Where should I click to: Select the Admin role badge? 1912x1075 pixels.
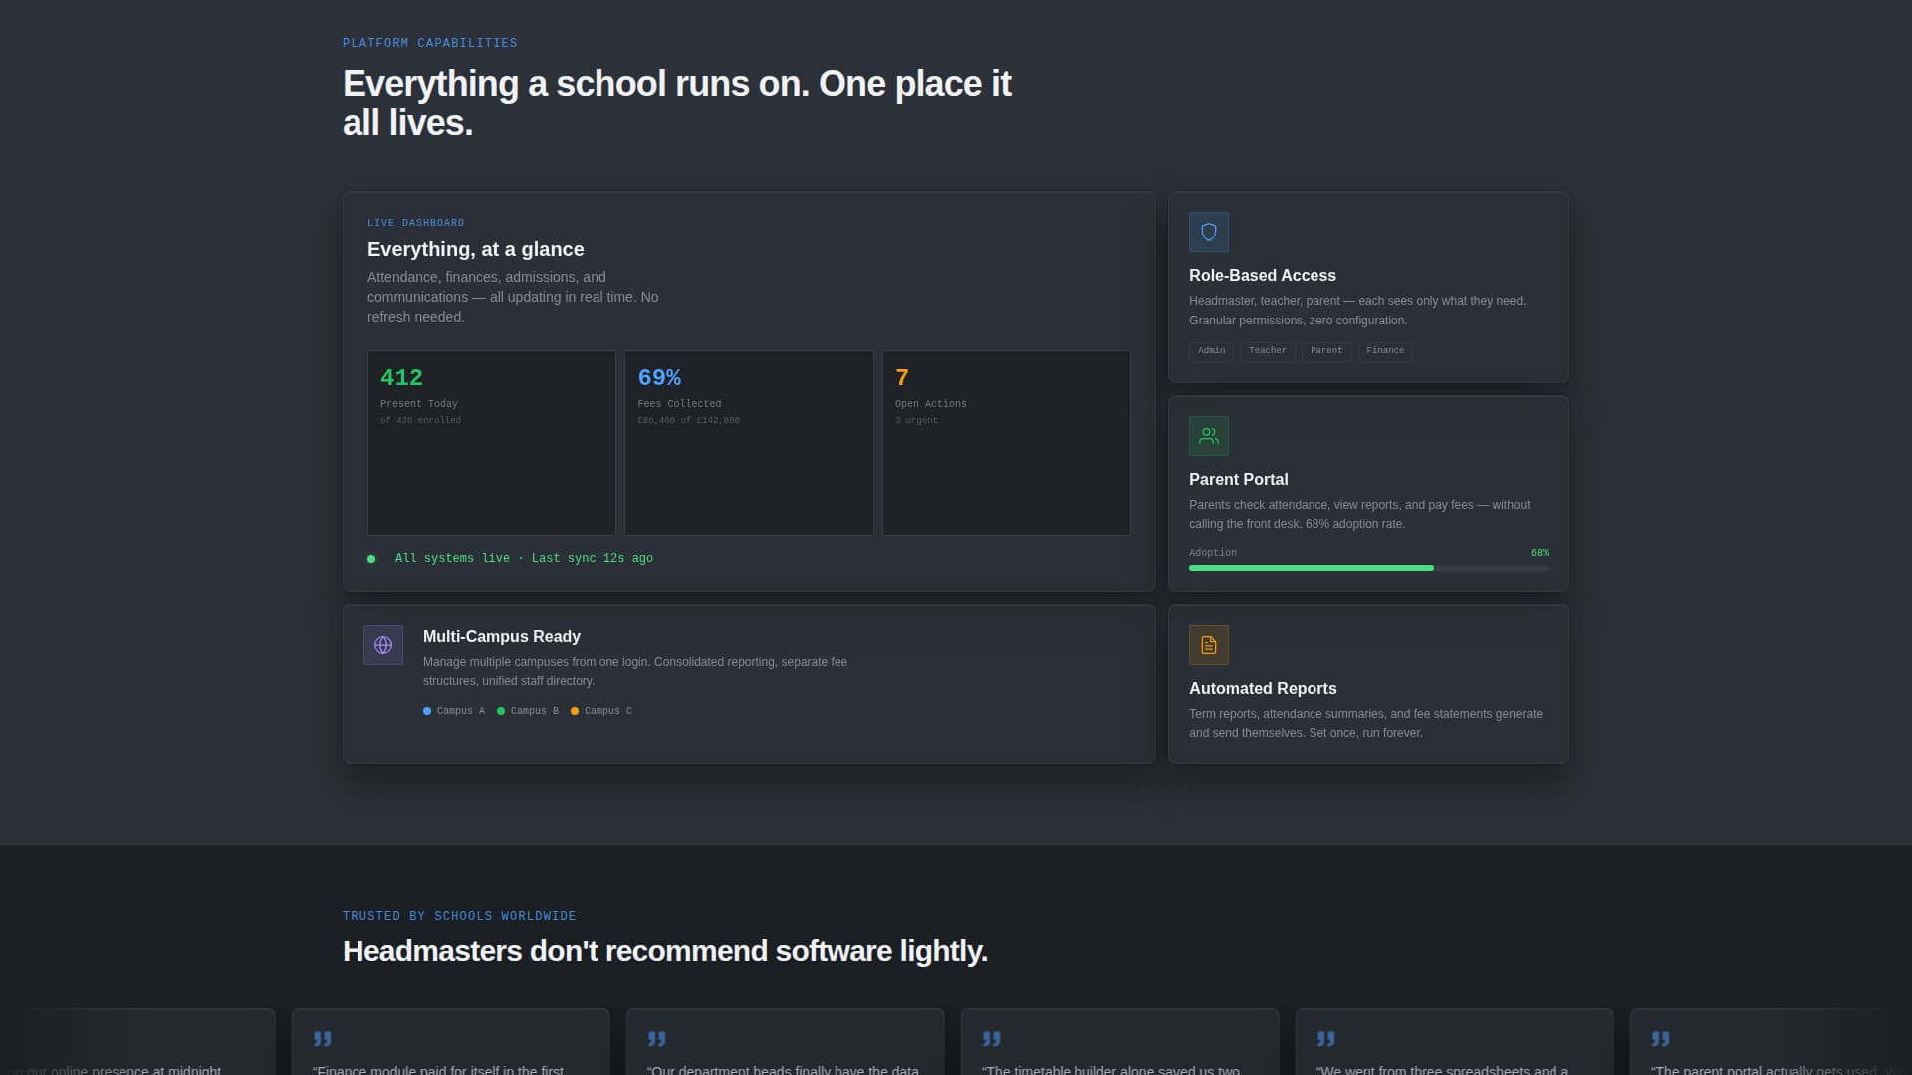pos(1210,350)
